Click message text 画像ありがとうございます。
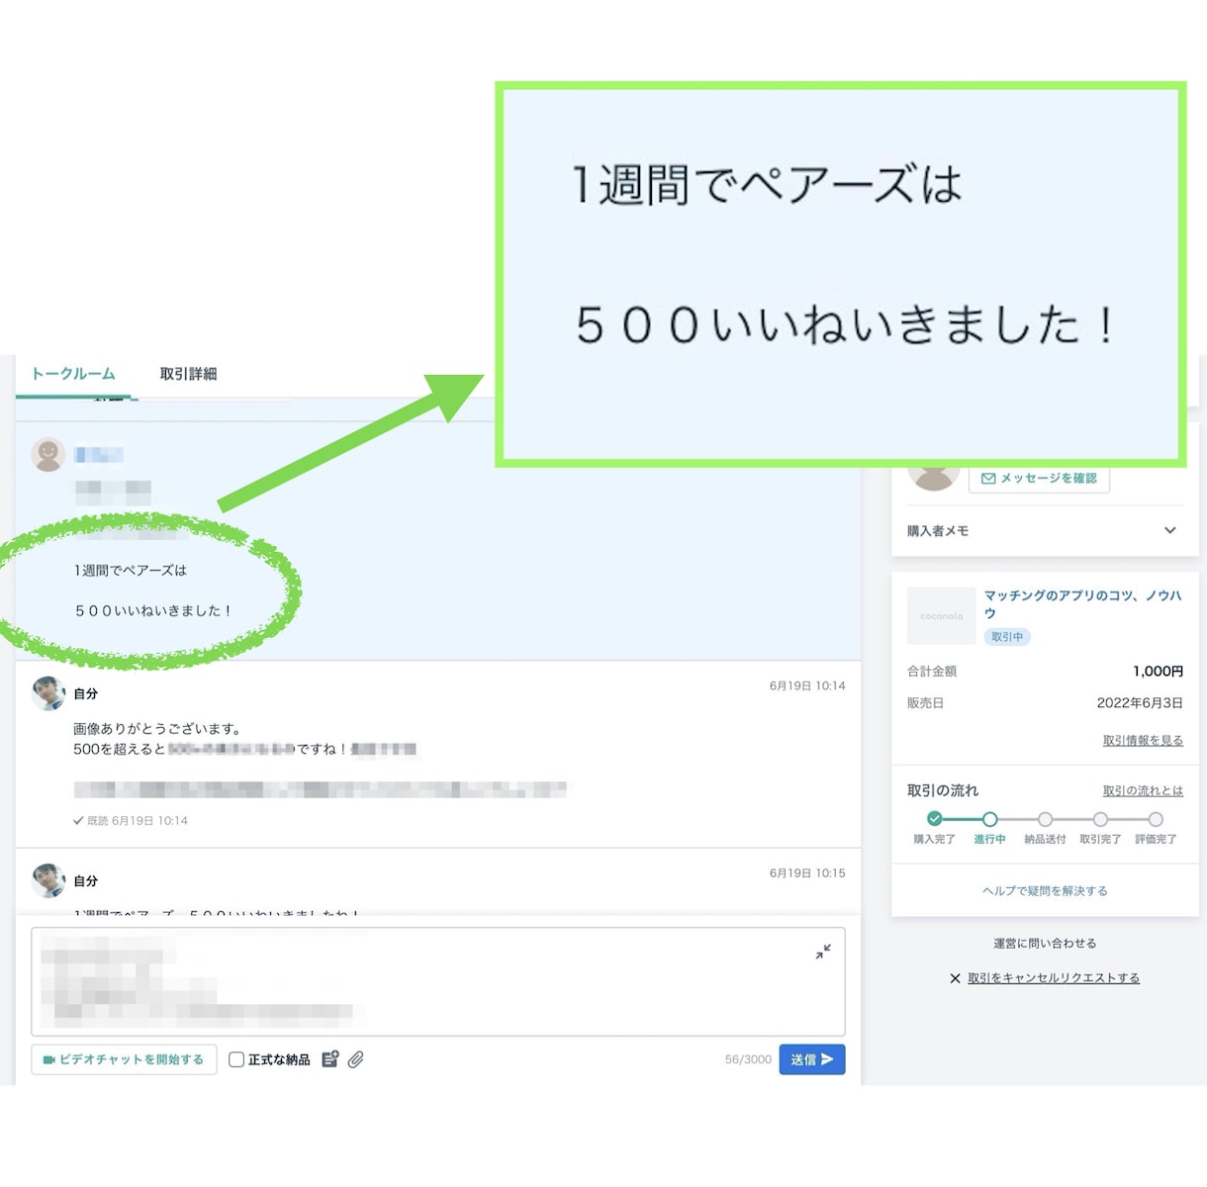Screen dimensions: 1207x1187 [x=158, y=729]
